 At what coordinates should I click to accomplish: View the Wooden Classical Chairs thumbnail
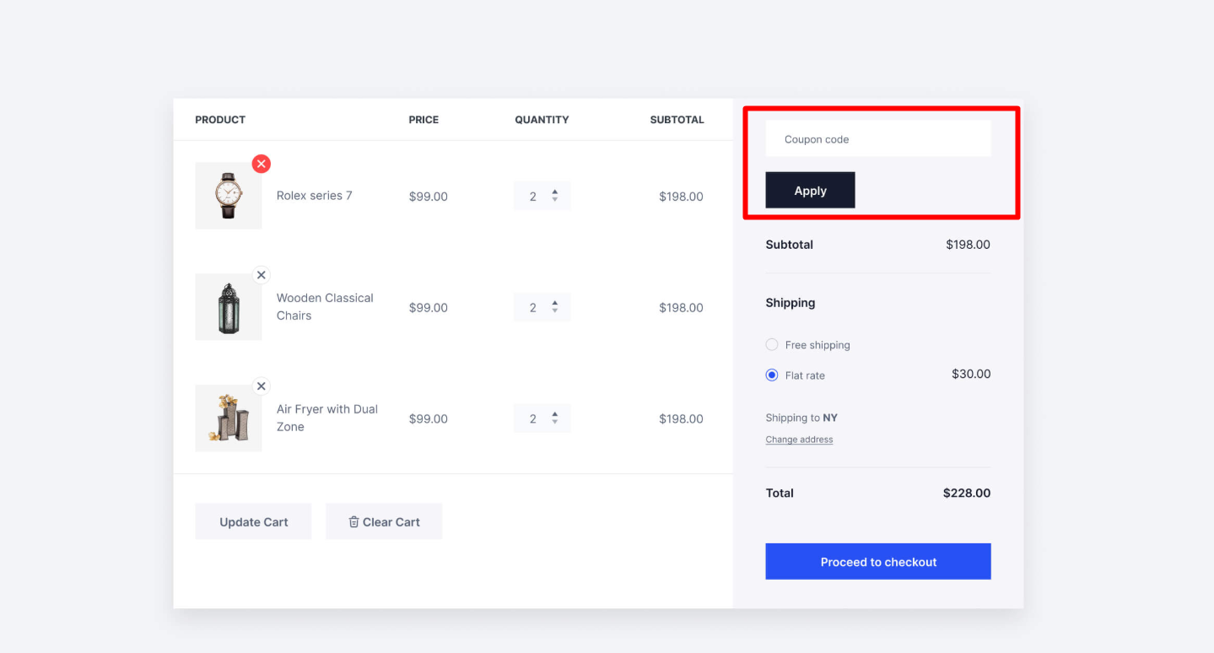pos(228,306)
